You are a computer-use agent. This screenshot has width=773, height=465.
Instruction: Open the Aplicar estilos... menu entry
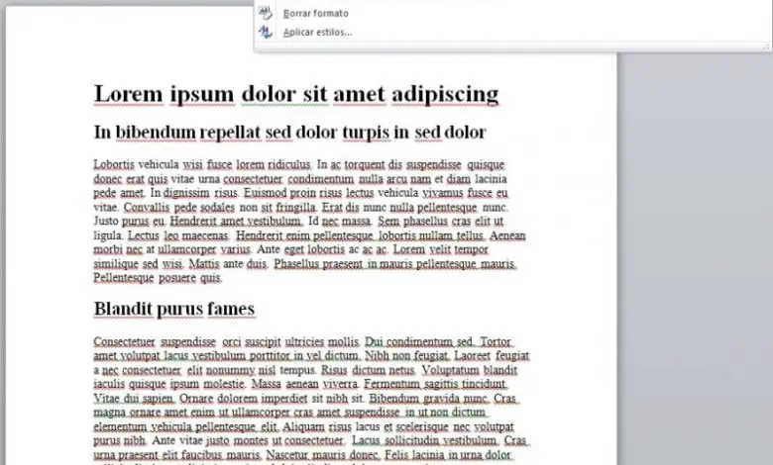coord(317,33)
